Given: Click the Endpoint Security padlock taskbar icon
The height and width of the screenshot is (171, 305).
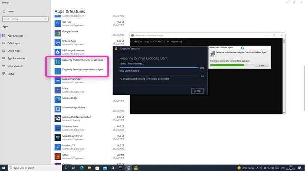Looking at the screenshot, I should pos(136,168).
